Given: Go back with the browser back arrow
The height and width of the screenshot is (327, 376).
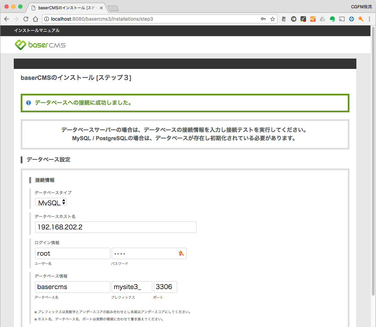Looking at the screenshot, I should pyautogui.click(x=7, y=19).
